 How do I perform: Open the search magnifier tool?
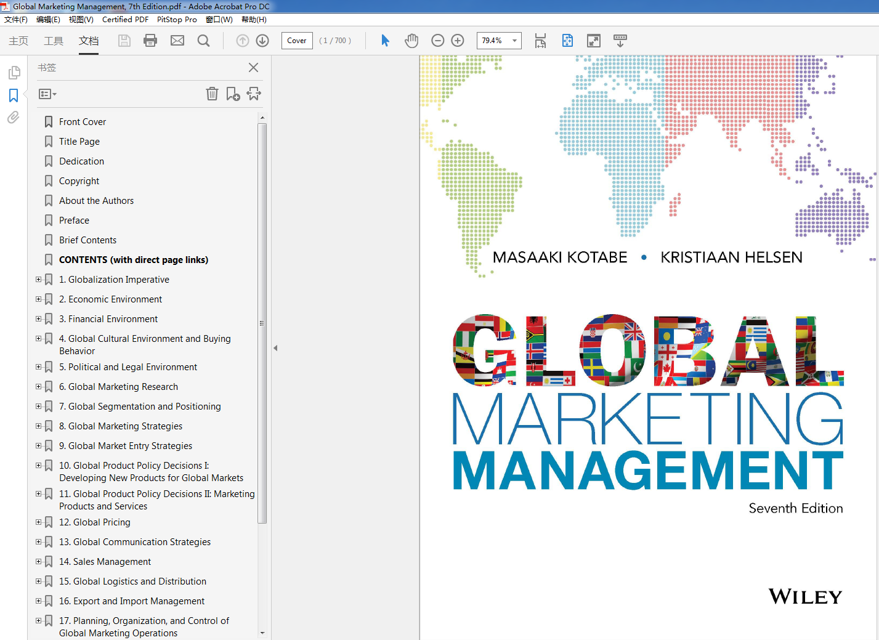click(203, 41)
